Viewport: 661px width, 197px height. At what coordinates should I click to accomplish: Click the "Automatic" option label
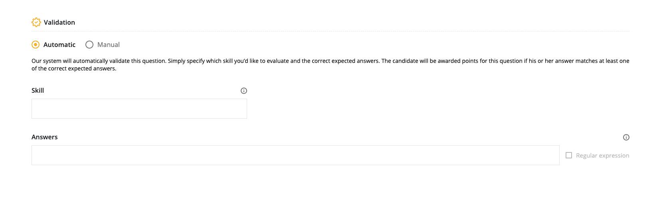[x=59, y=45]
